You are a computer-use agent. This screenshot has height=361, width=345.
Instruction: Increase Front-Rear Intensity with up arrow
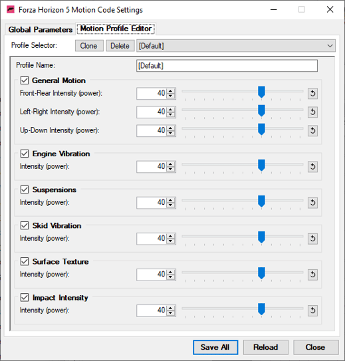click(170, 91)
